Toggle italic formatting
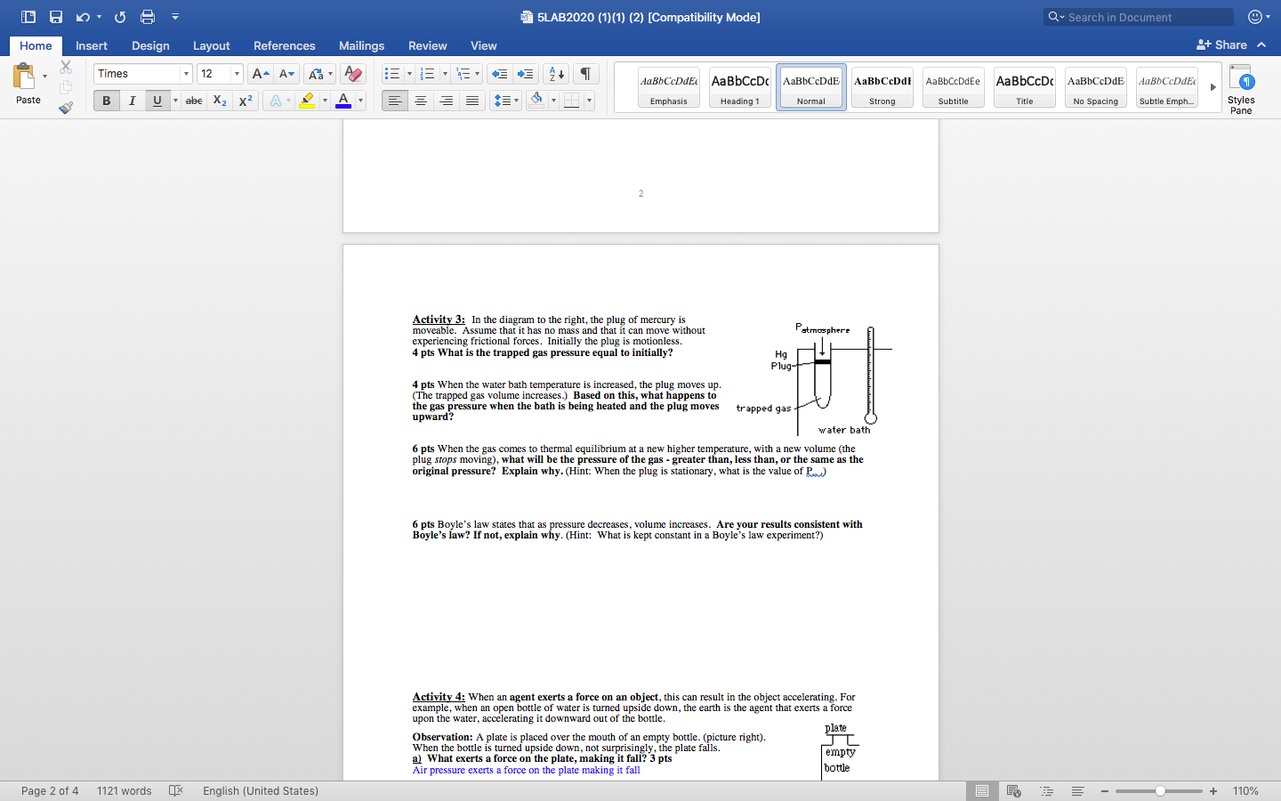Image resolution: width=1281 pixels, height=801 pixels. point(132,101)
